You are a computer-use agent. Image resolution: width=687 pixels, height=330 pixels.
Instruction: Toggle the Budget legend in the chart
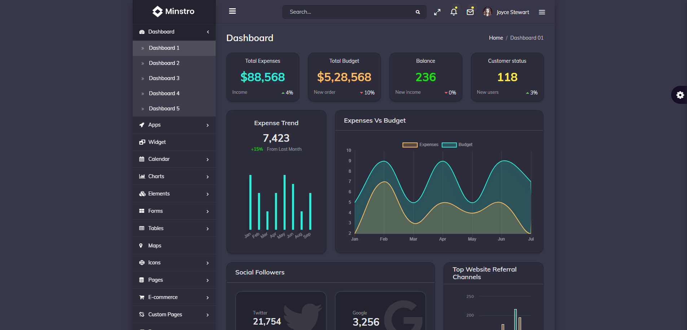click(x=457, y=145)
